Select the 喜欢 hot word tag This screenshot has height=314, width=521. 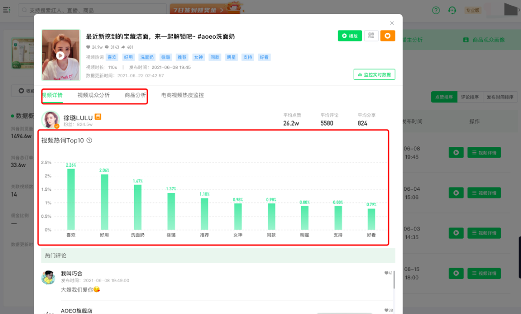(112, 57)
